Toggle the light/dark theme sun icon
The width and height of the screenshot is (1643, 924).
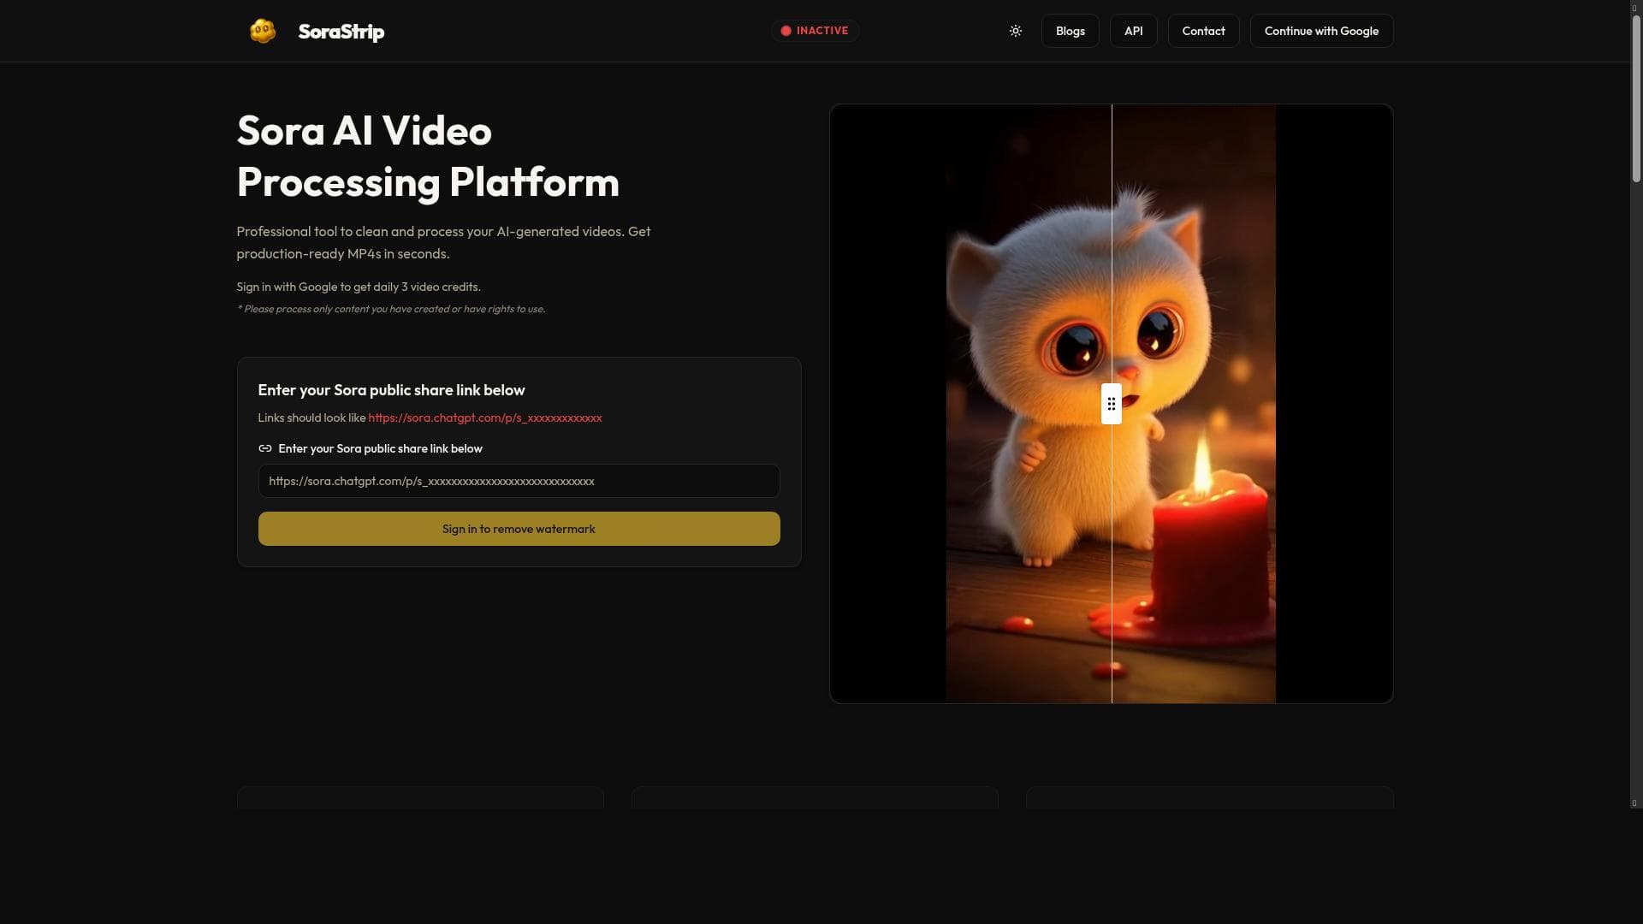pyautogui.click(x=1016, y=31)
